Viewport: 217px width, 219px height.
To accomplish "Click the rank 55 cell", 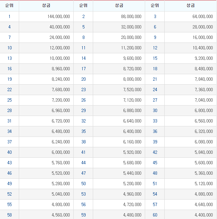I will click(x=9, y=205).
